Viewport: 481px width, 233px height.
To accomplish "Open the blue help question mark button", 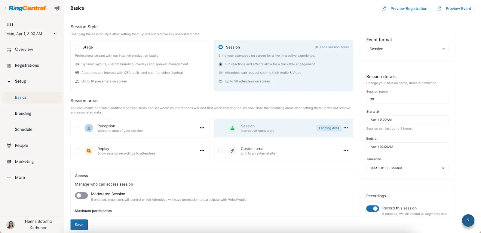I will 468,220.
